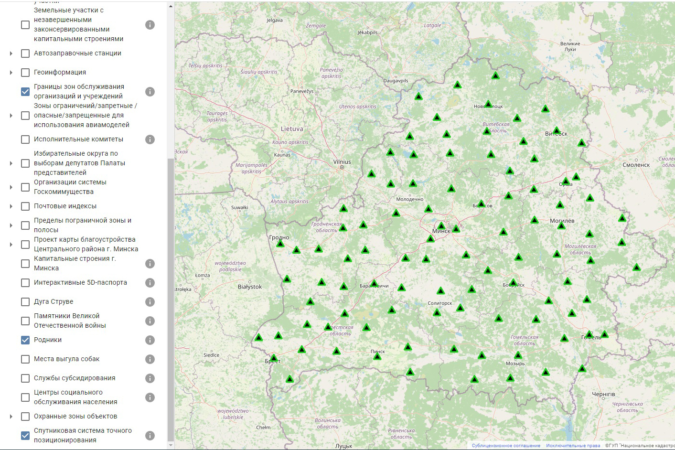Select the Геоинформация layer label

coord(60,73)
